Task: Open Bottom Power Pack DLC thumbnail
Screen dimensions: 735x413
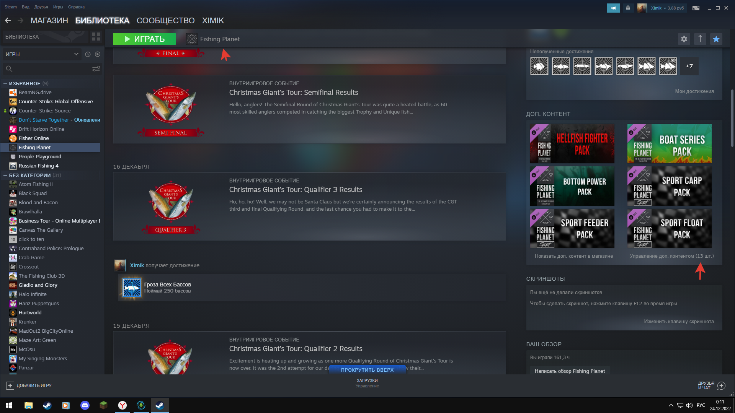Action: coord(572,186)
